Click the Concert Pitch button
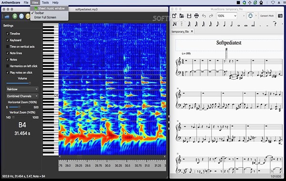Viewport: 286px width, 181px height. pos(267,16)
